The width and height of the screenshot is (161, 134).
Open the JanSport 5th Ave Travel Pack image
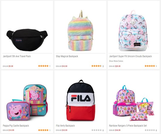(x=27, y=40)
